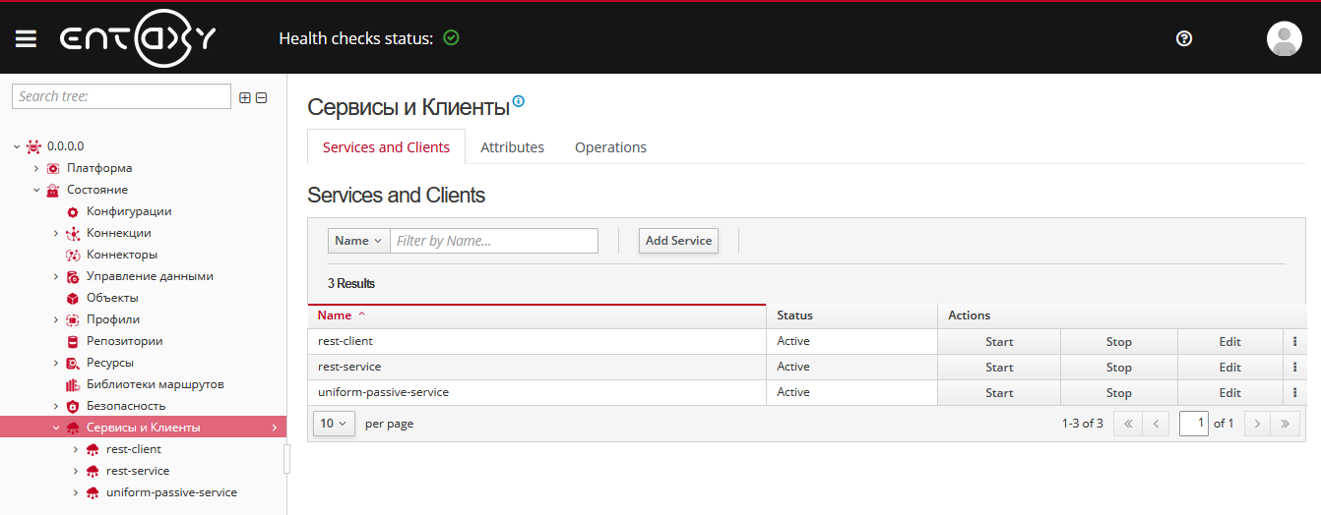Viewport: 1321px width, 515px height.
Task: Open kebab menu for the uniform-passive-service row
Action: (x=1293, y=393)
